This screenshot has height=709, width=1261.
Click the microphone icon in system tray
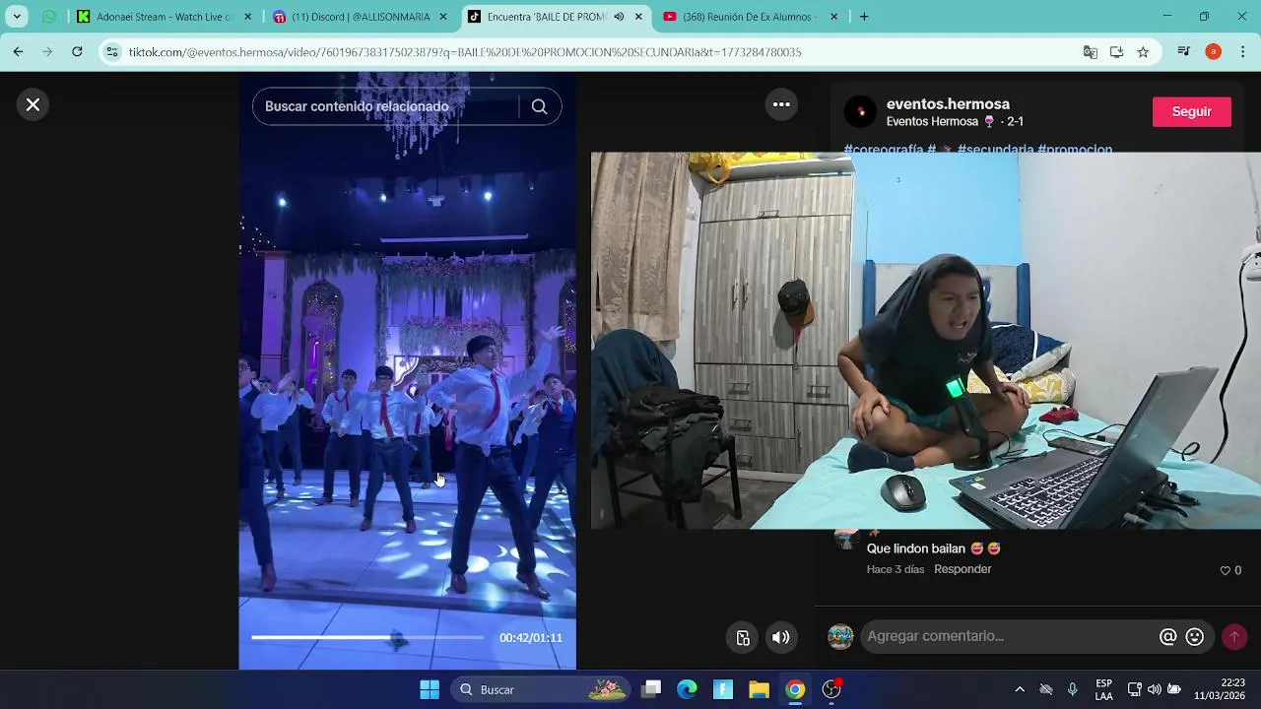click(1073, 689)
